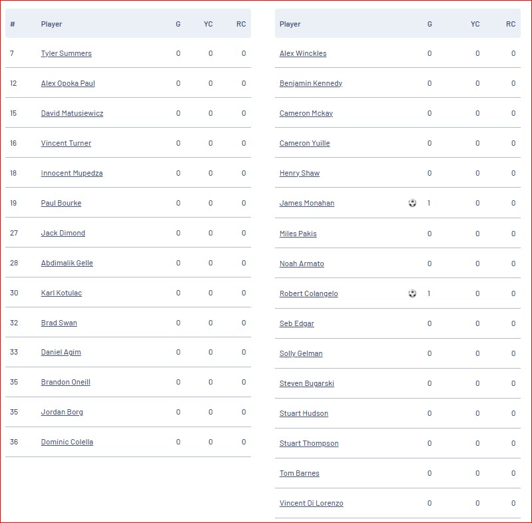
Task: Select Dominic Colella from squad list
Action: (67, 442)
